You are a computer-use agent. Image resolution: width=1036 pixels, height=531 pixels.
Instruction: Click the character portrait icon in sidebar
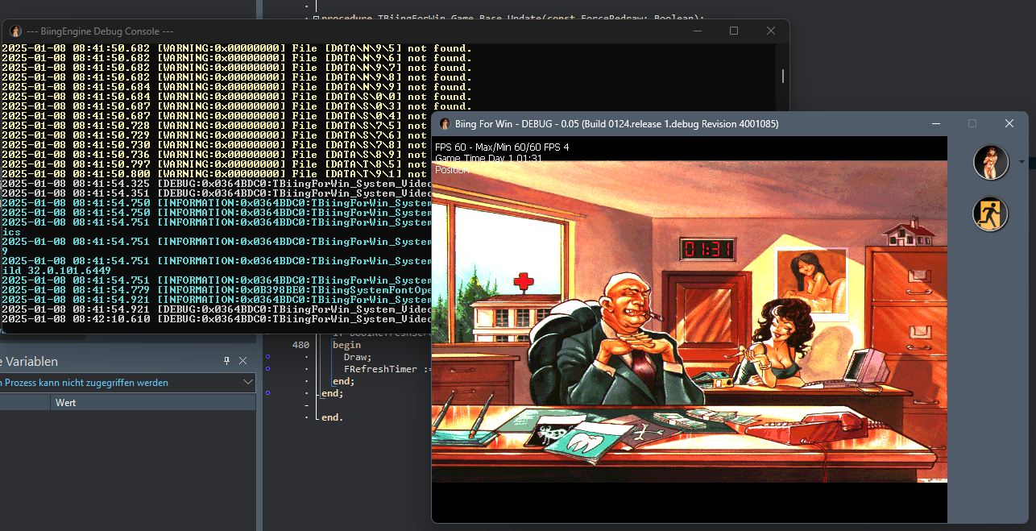(x=990, y=162)
